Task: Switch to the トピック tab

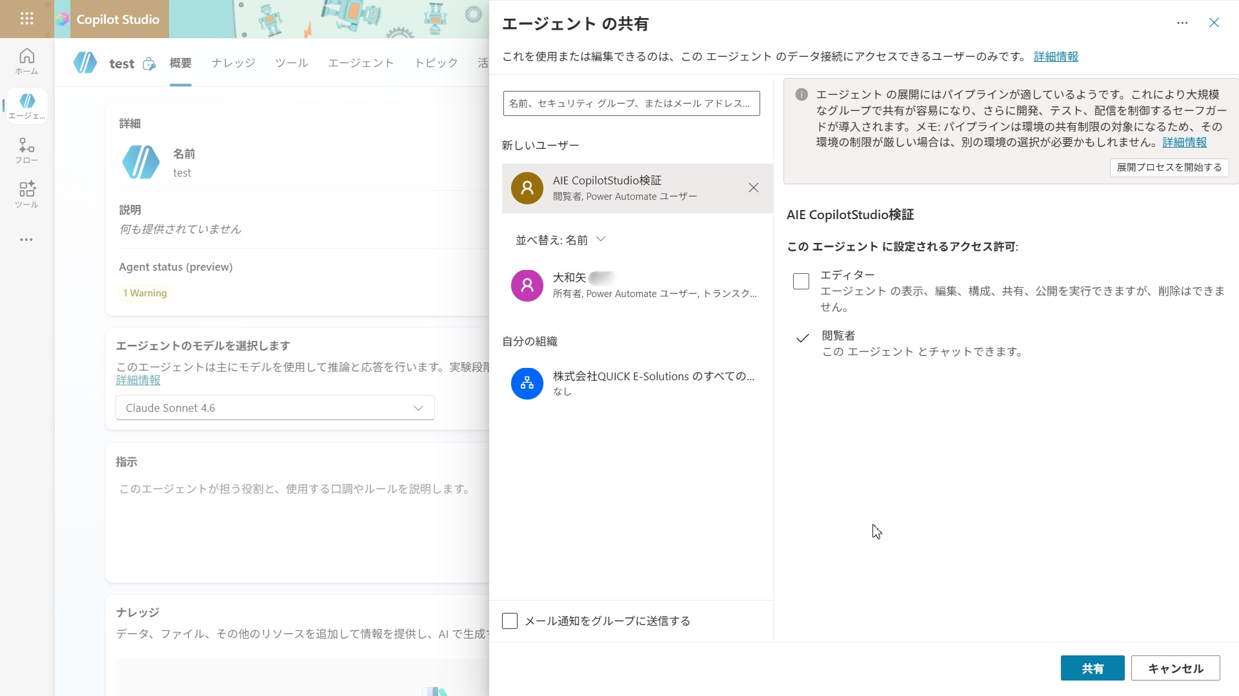Action: tap(436, 63)
